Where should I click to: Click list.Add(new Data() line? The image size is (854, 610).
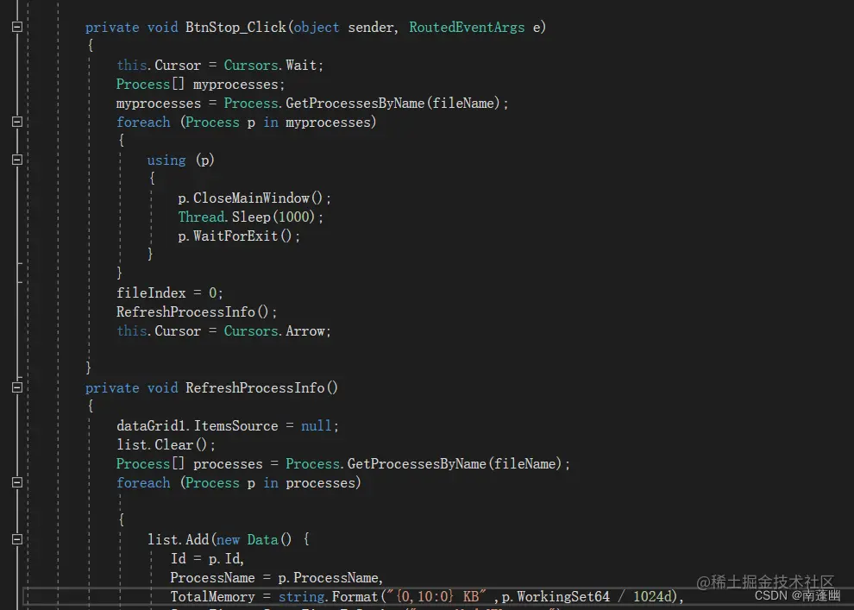coord(229,540)
